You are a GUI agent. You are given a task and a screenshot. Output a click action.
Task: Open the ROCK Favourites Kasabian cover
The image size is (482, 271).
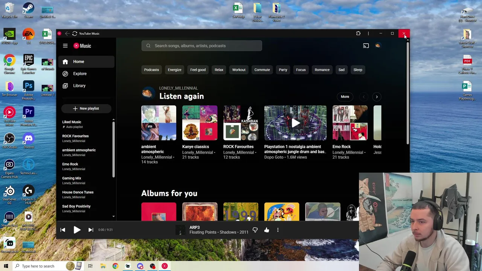click(241, 123)
